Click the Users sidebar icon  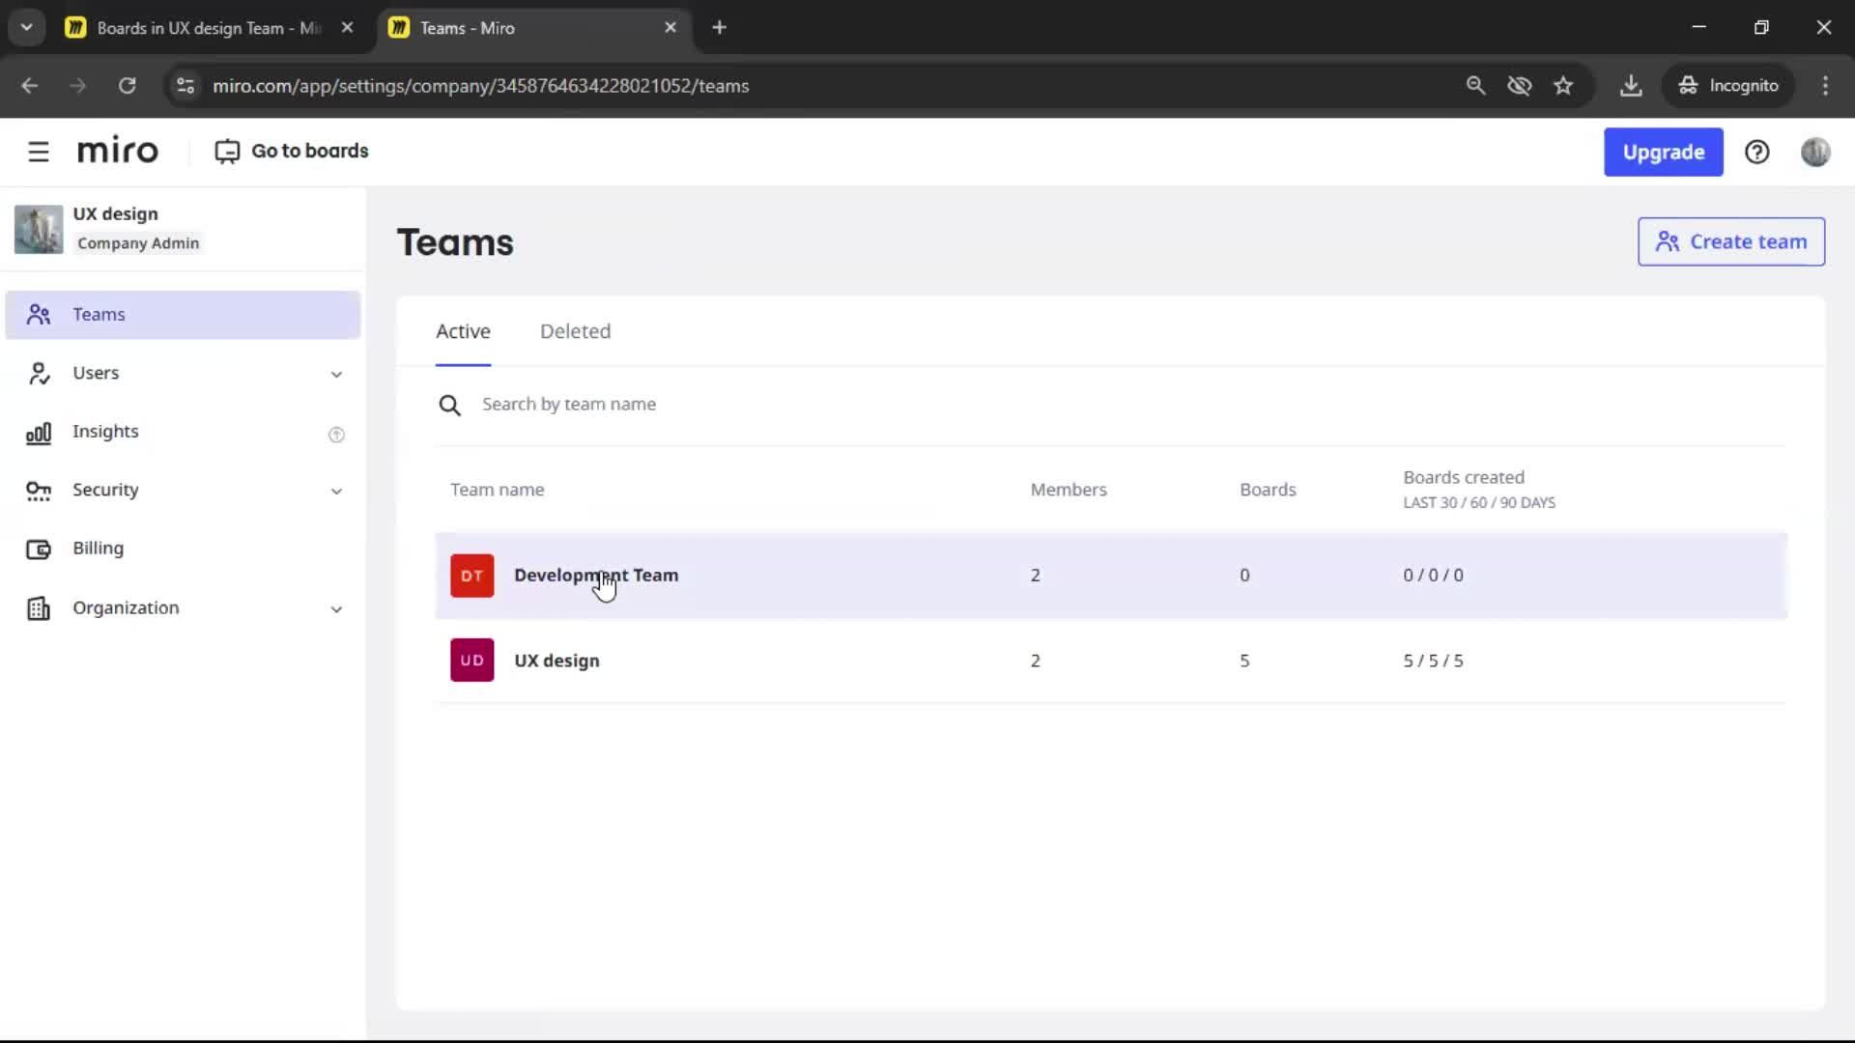tap(39, 374)
